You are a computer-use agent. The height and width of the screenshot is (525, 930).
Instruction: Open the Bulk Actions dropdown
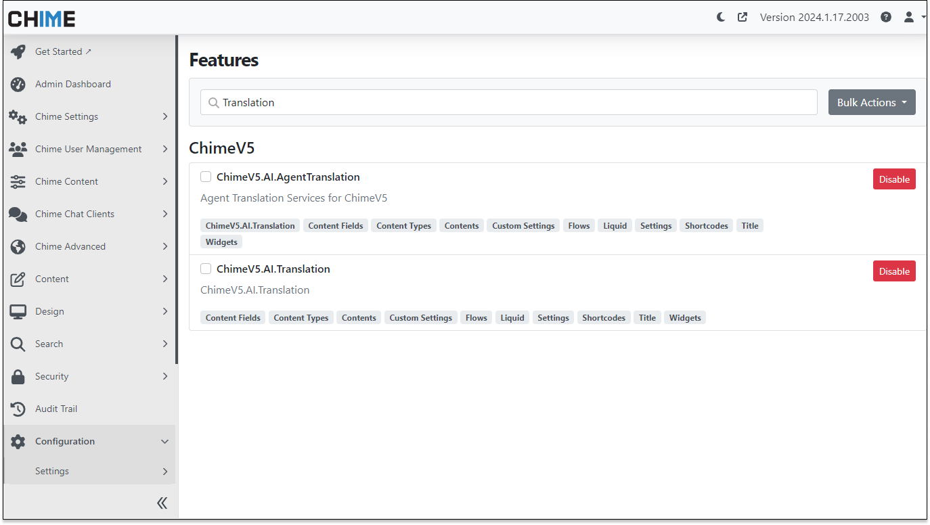pyautogui.click(x=872, y=102)
